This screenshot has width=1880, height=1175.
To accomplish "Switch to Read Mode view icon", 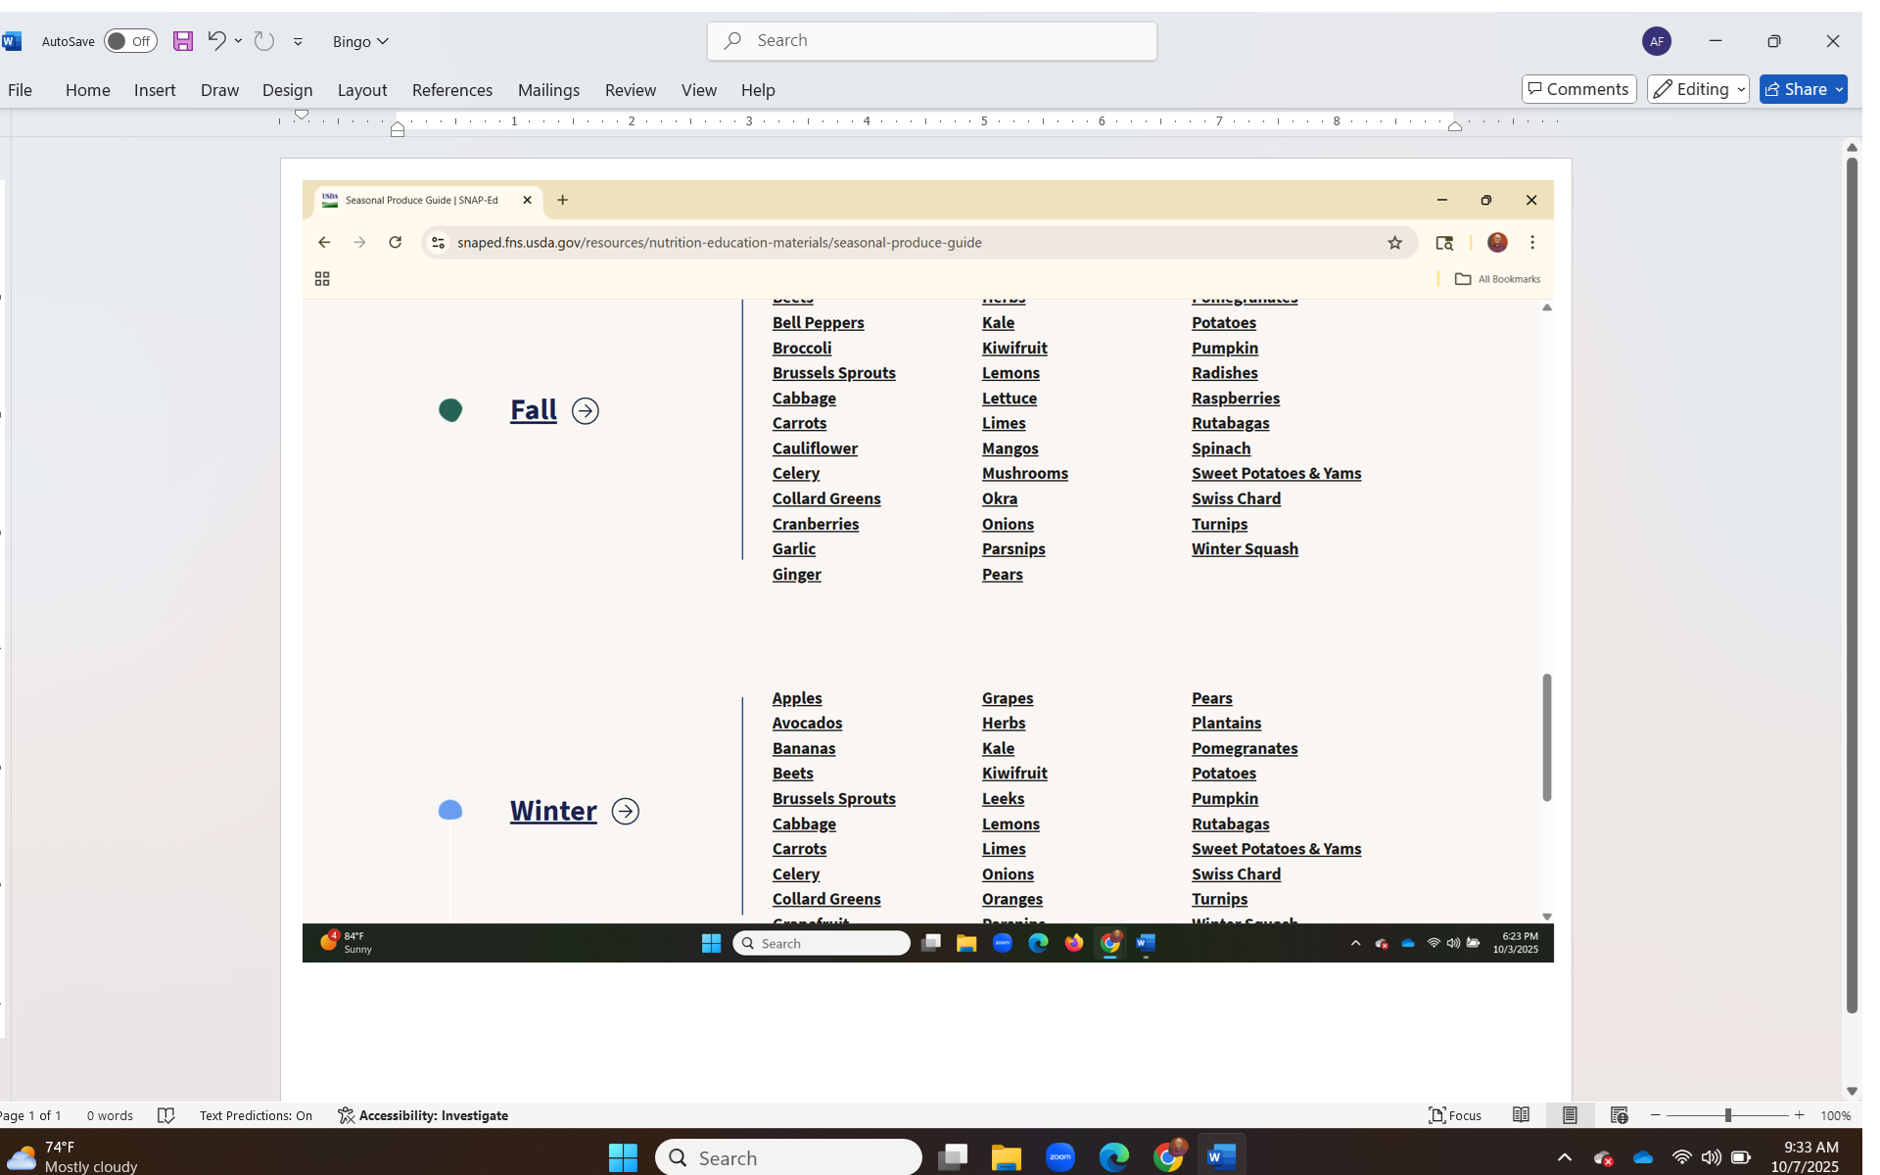I will coord(1521,1115).
